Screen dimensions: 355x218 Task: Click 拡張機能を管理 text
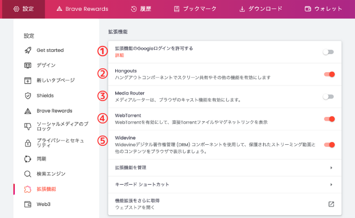[x=131, y=168]
